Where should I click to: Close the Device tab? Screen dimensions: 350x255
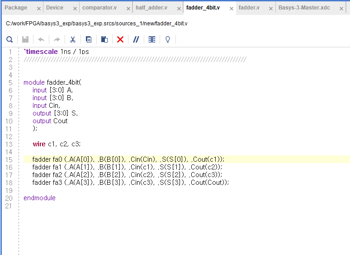click(x=75, y=9)
